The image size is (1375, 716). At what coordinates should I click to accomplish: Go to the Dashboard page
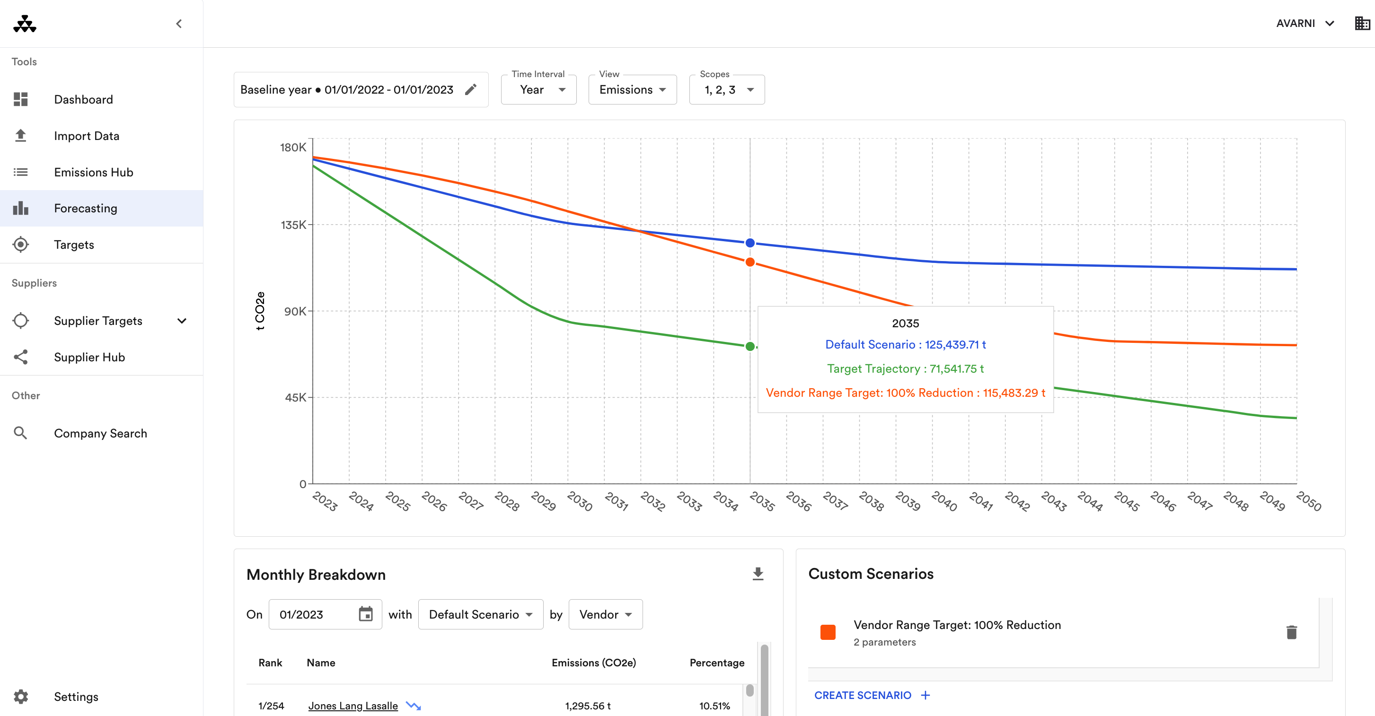(83, 99)
